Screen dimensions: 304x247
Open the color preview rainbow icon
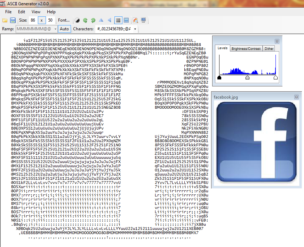pos(136,20)
